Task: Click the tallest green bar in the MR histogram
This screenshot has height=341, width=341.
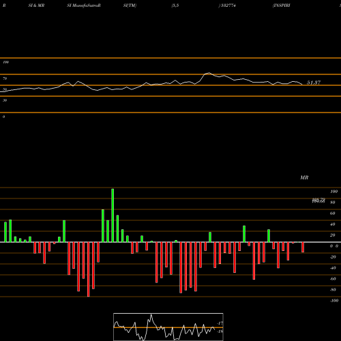Action: point(113,216)
